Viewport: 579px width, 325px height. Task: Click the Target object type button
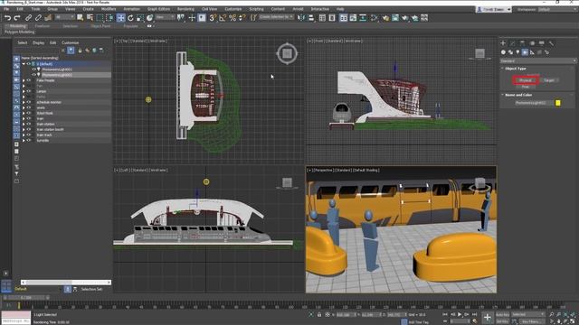click(549, 80)
